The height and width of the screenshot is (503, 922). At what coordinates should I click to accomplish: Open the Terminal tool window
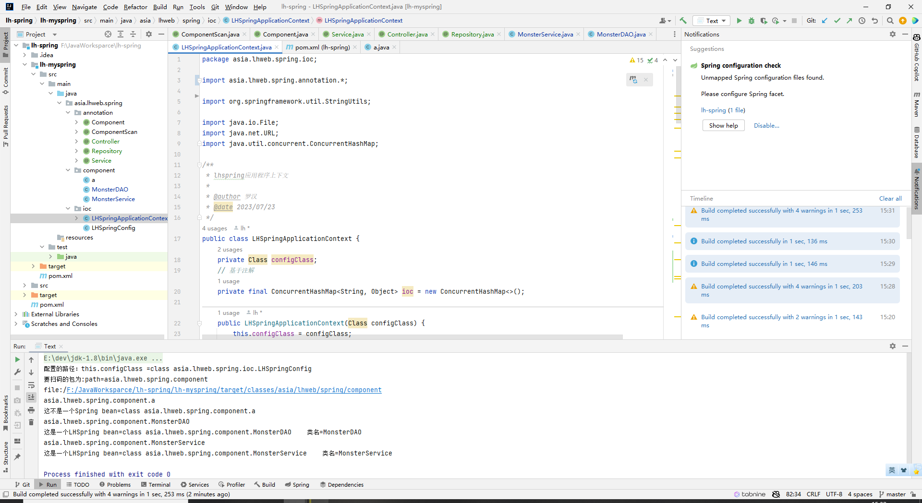pyautogui.click(x=156, y=485)
